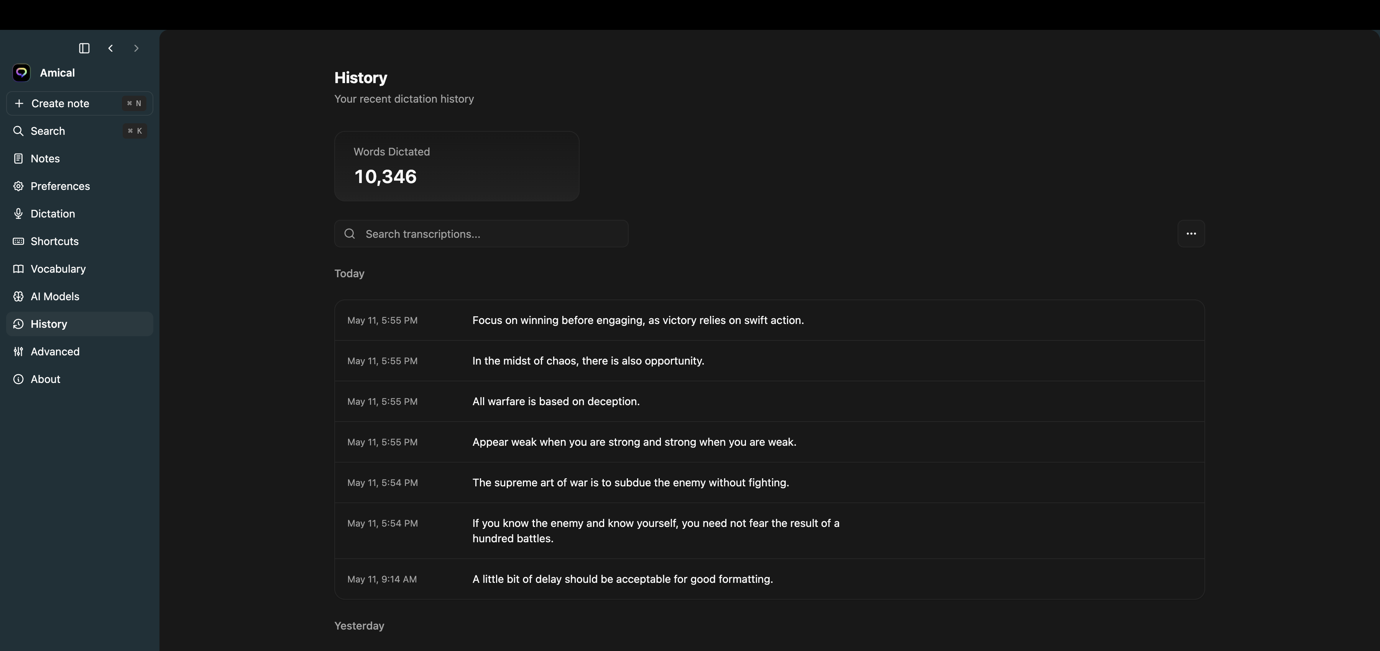Toggle the sidebar panel icon
1380x651 pixels.
coord(84,48)
